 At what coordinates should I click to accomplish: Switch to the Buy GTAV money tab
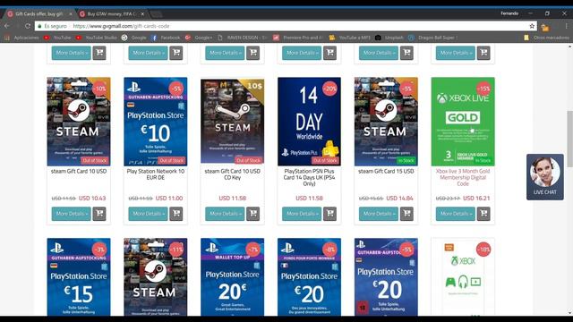pyautogui.click(x=111, y=14)
